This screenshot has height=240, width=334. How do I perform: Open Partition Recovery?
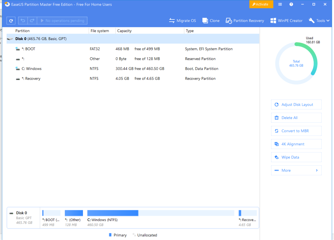pos(245,21)
